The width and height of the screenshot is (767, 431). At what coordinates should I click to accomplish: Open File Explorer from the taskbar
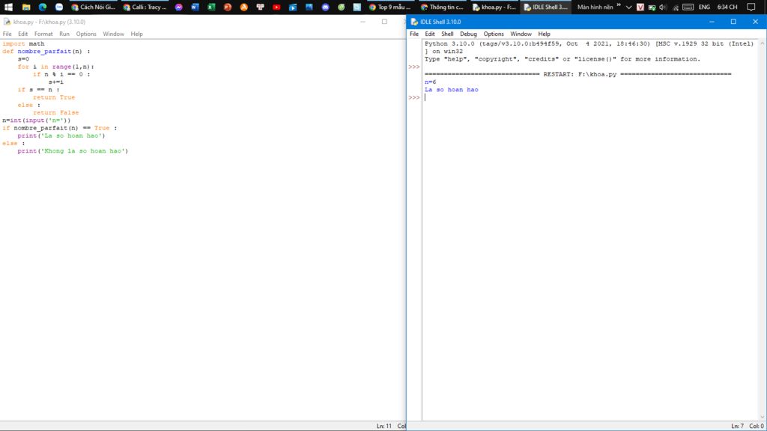pyautogui.click(x=26, y=7)
